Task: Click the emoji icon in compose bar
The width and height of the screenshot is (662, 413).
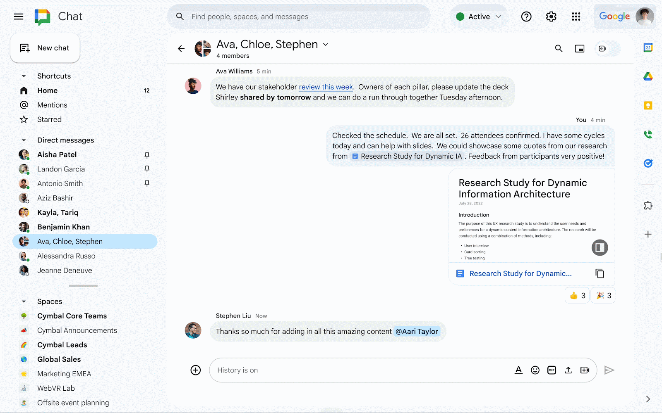Action: click(535, 370)
